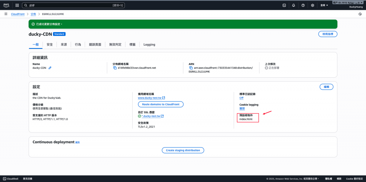Click the index.html root object value
The width and height of the screenshot is (366, 182).
(246, 119)
